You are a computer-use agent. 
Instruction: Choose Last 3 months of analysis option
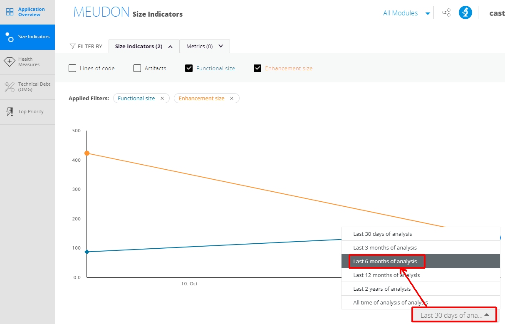pos(421,247)
